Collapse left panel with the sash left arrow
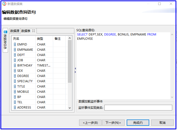Screen dimensions: 177x130 [75, 68]
